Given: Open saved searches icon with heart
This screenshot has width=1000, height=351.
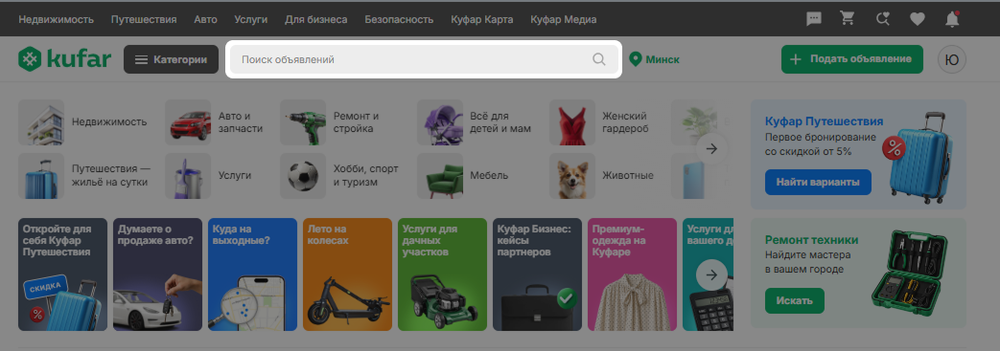Looking at the screenshot, I should 883,20.
